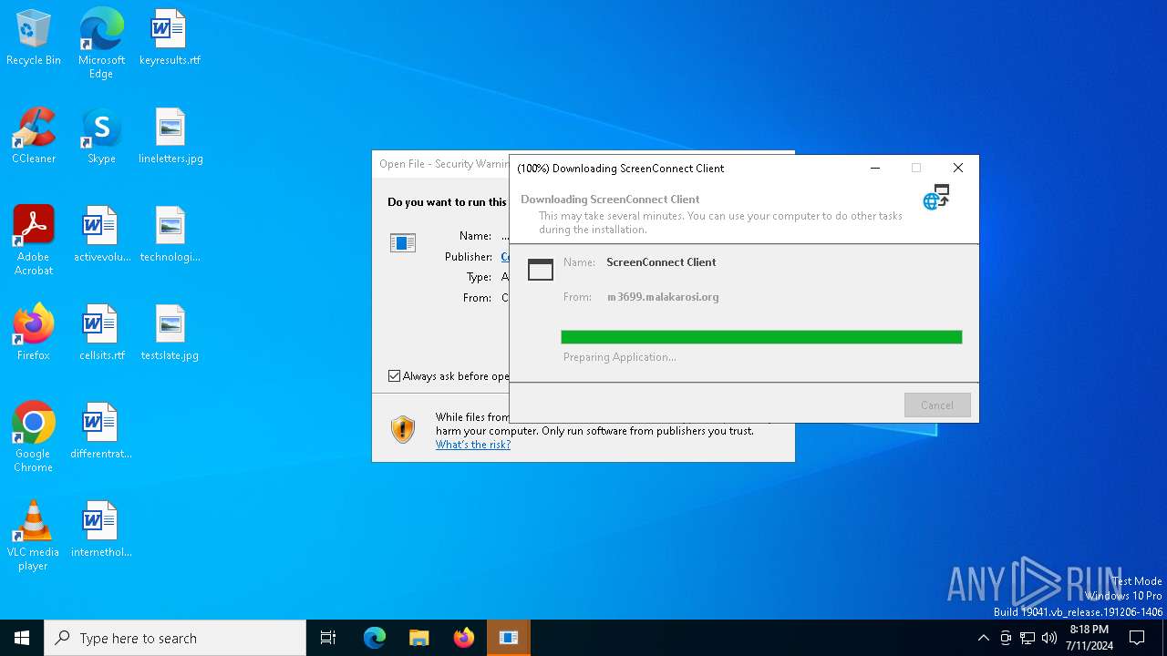Select testslate.jpg image file
Image resolution: width=1167 pixels, height=656 pixels.
tap(170, 333)
